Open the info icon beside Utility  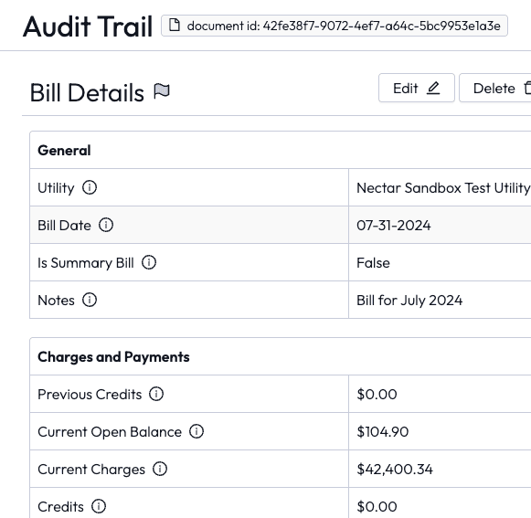tap(90, 187)
